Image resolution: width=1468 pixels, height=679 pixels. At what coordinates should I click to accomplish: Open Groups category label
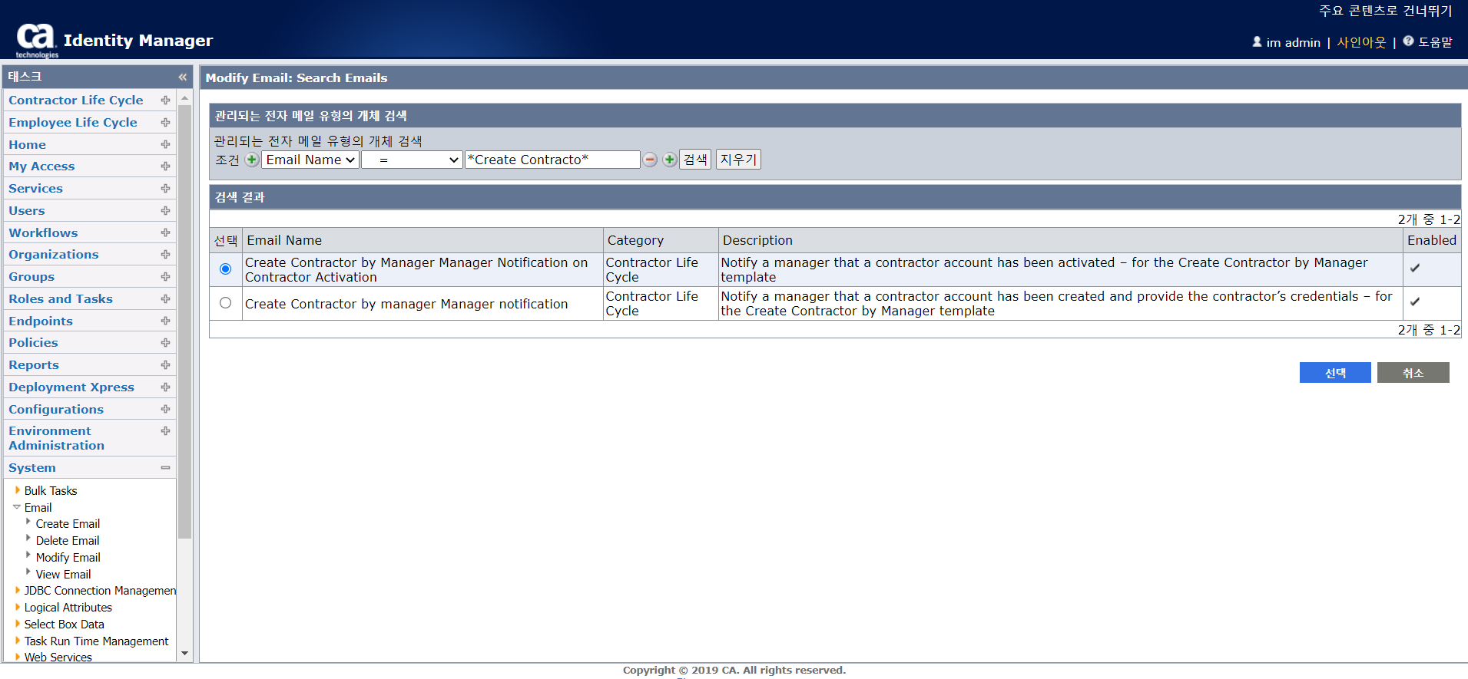tap(31, 277)
